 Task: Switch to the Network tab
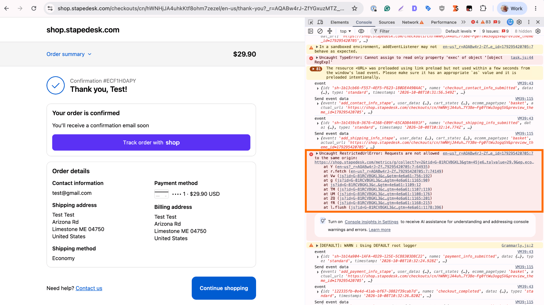pos(413,22)
